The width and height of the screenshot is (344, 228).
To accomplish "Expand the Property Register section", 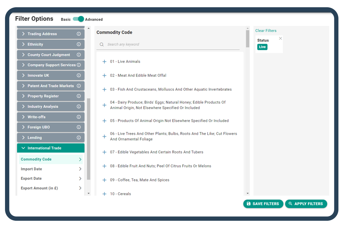I will pyautogui.click(x=51, y=96).
